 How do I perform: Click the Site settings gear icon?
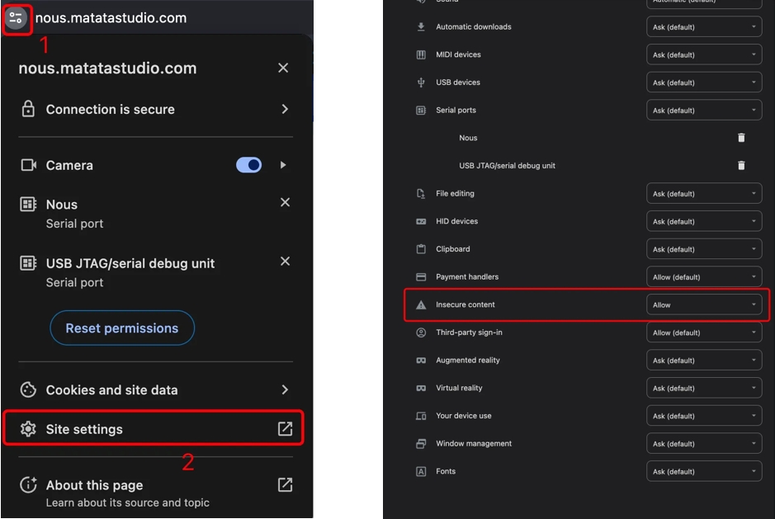coord(28,429)
